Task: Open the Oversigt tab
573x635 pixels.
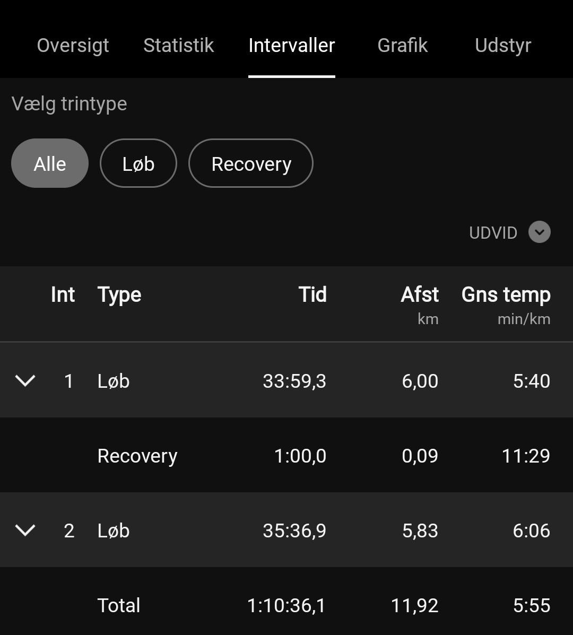Action: [x=73, y=46]
